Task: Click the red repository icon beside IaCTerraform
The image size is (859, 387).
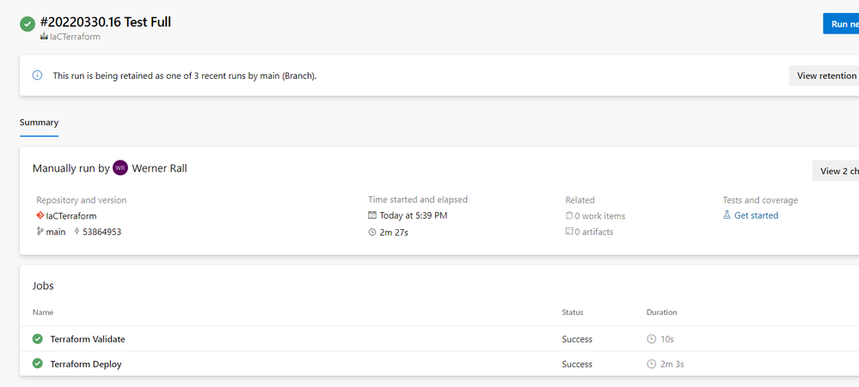Action: (40, 215)
